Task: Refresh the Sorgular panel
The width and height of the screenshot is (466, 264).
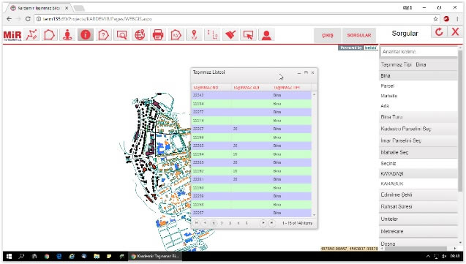Action: tap(439, 31)
